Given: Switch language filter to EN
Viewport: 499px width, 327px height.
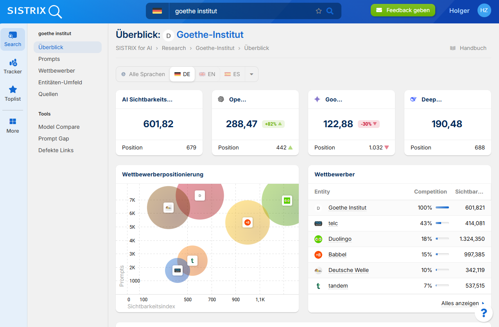Looking at the screenshot, I should coord(207,74).
